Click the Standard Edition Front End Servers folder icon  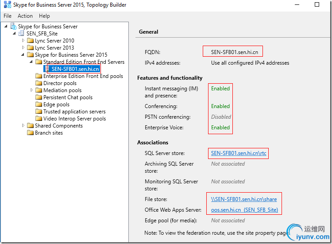coord(39,62)
